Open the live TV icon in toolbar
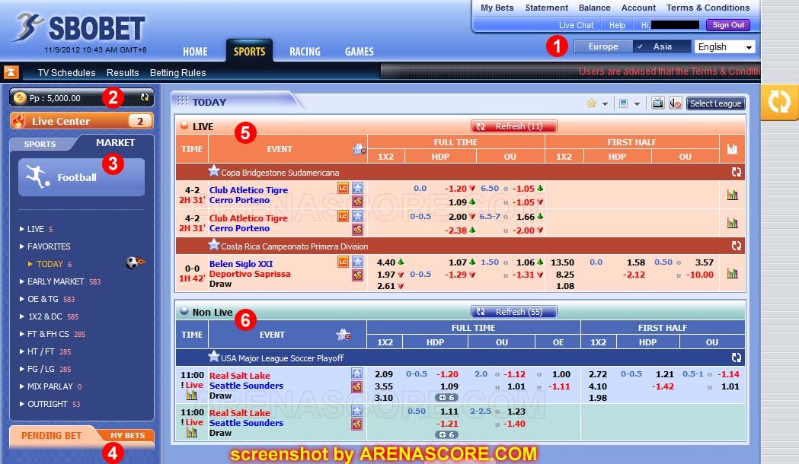Image resolution: width=799 pixels, height=464 pixels. click(x=657, y=103)
